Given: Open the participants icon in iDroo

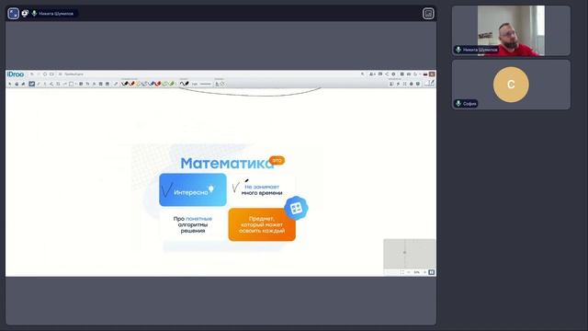Looking at the screenshot, I should [x=372, y=74].
